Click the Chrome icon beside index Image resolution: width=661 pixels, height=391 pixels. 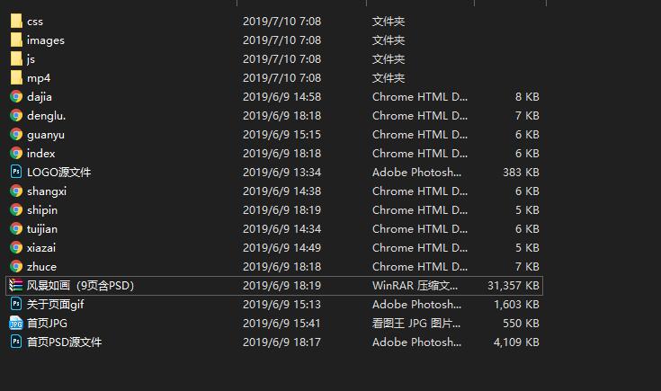pyautogui.click(x=16, y=153)
